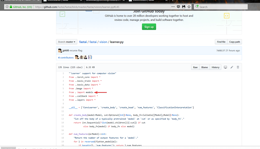260x149 pixels.
Task: Click the first contributor avatar
Action: (77, 57)
